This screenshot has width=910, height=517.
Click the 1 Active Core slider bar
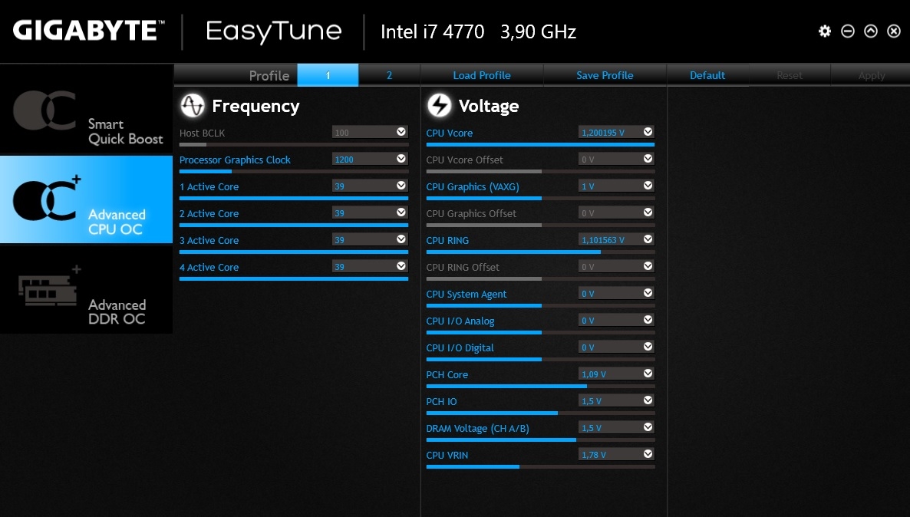294,198
